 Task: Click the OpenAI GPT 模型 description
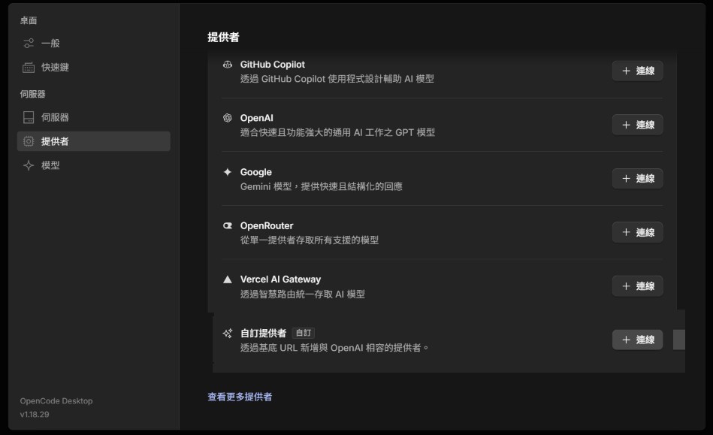337,133
